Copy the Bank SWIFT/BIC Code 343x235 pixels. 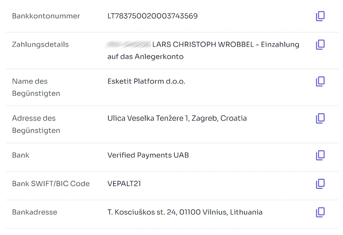(320, 184)
